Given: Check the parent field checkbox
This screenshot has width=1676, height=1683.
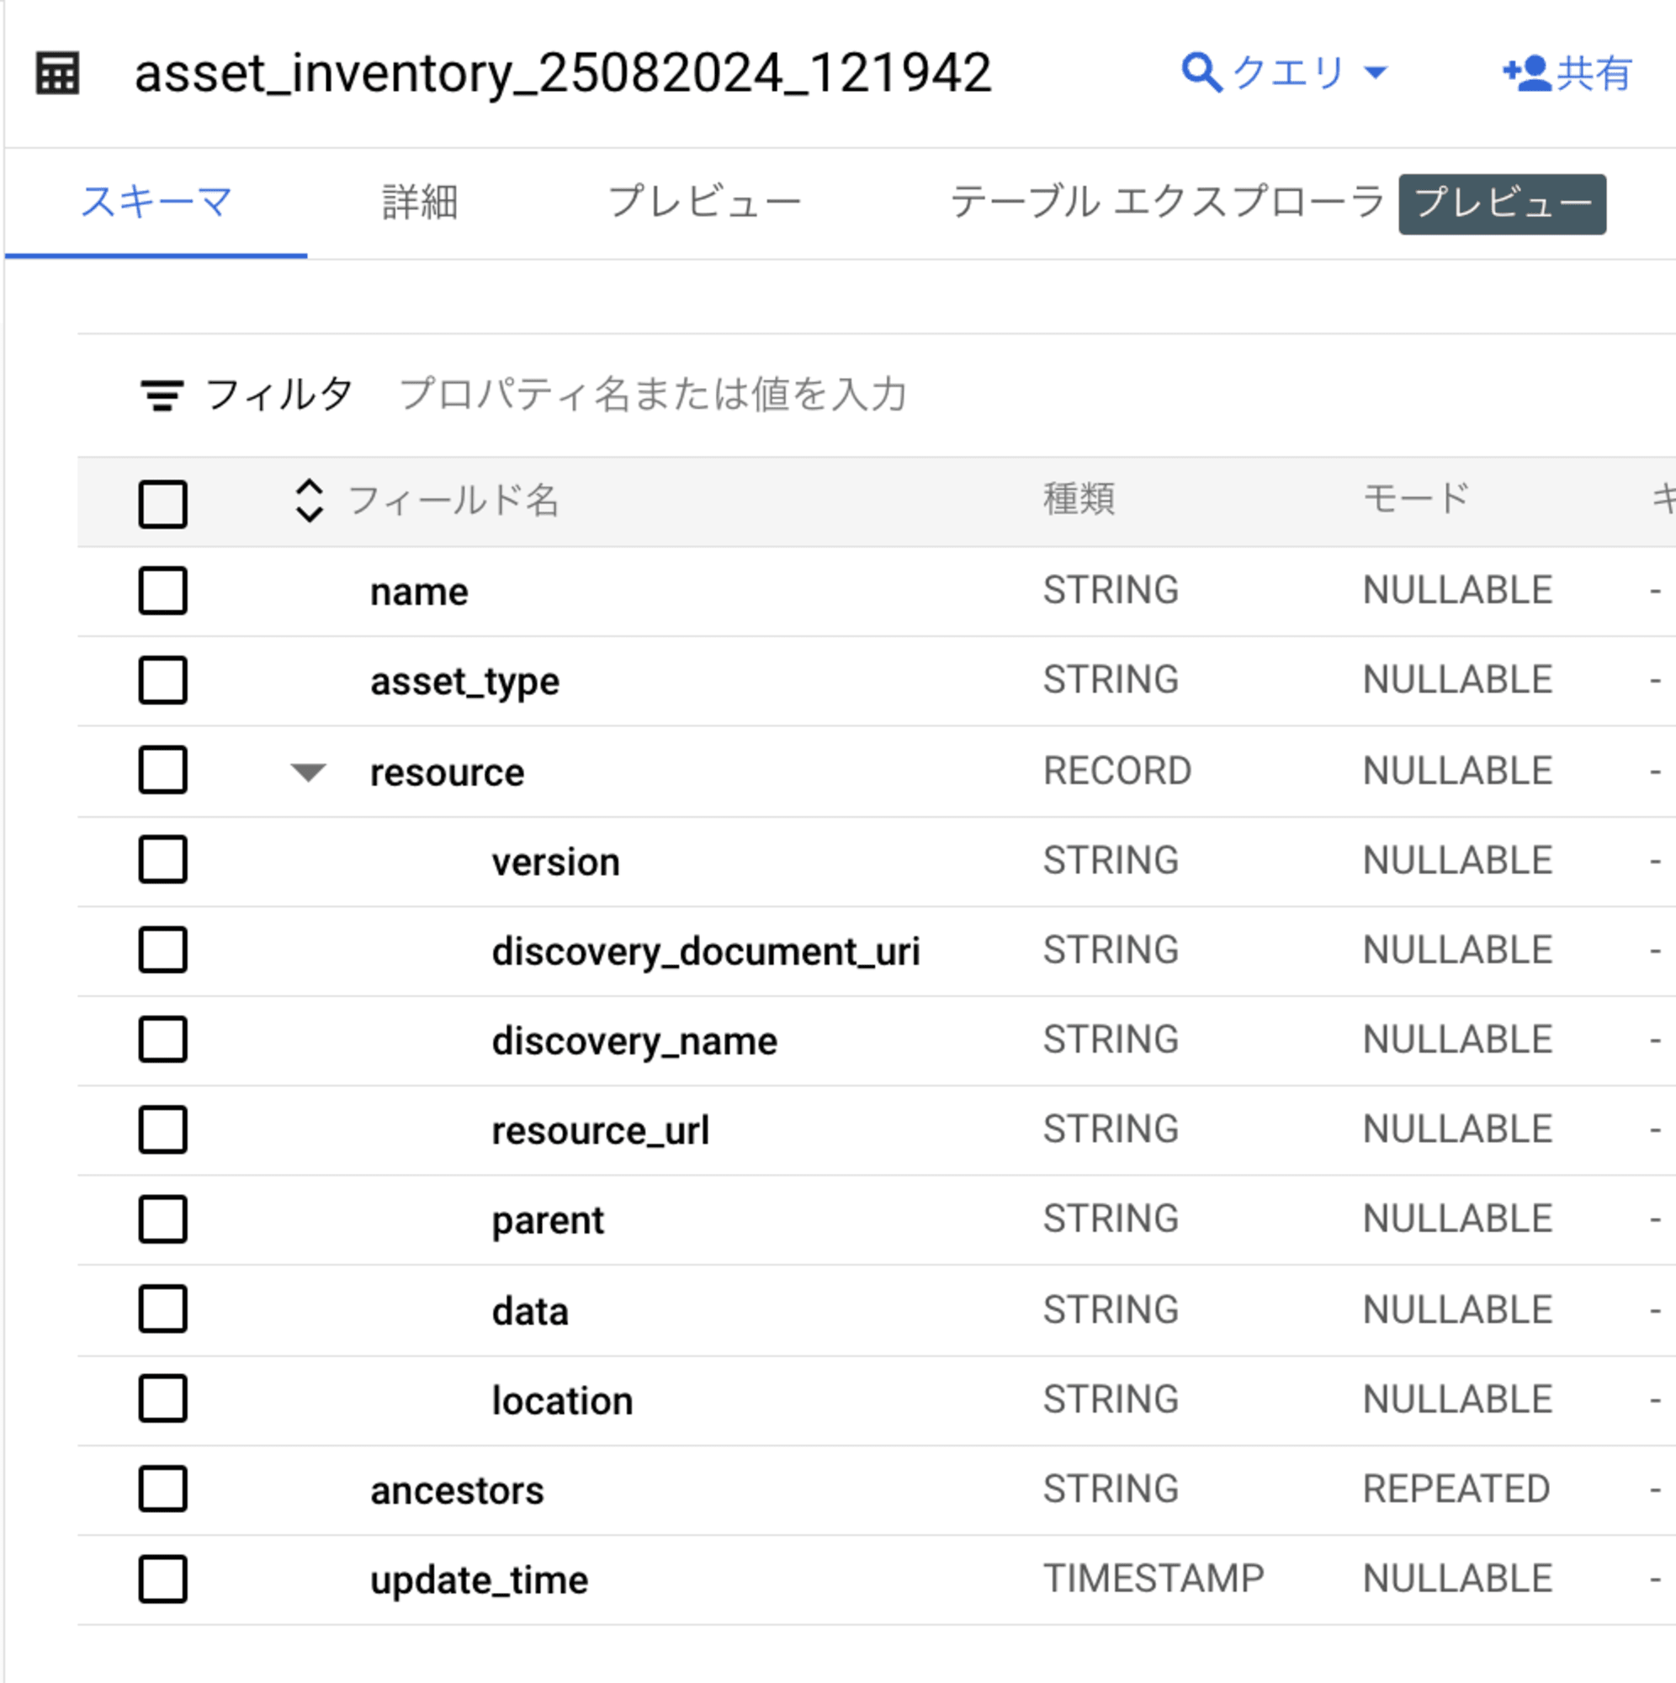Looking at the screenshot, I should click(163, 1219).
